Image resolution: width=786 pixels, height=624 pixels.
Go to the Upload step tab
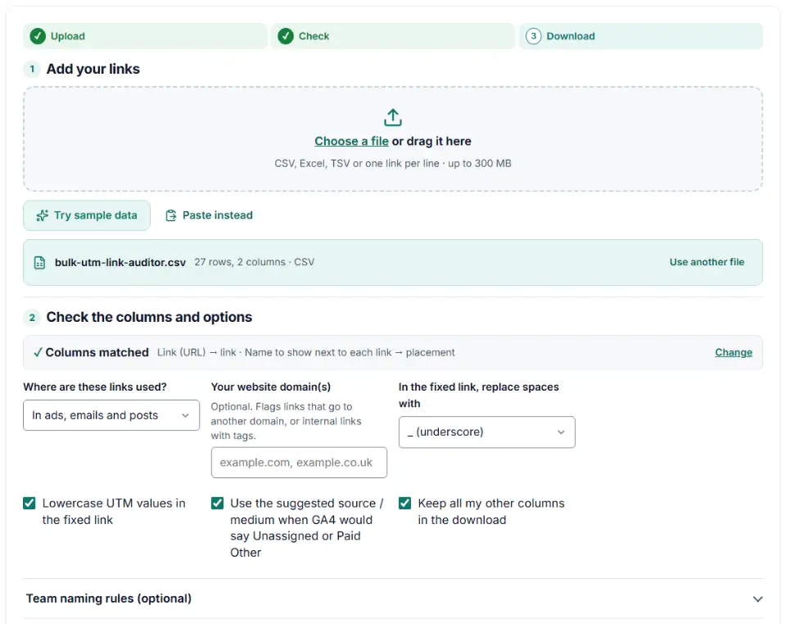[x=145, y=36]
